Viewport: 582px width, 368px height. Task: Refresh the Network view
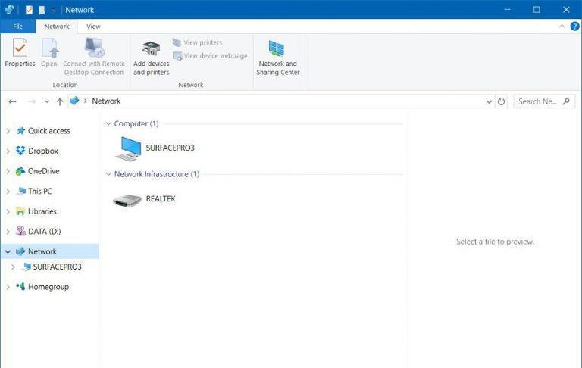[501, 101]
